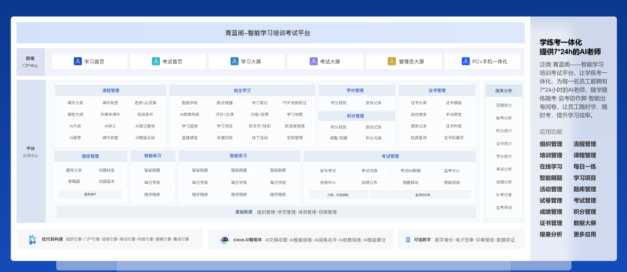627x272 pixels.
Task: Click the 题库维护 wide button
Action: [x=89, y=194]
